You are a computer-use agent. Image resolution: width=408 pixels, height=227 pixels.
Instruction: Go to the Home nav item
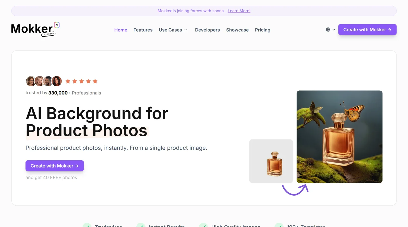[121, 30]
